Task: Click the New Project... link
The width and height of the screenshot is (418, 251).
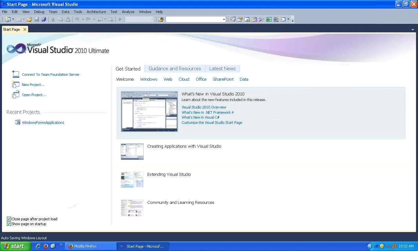Action: [x=33, y=85]
